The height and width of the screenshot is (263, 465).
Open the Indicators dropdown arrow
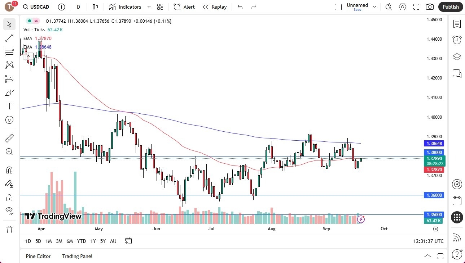(148, 6)
